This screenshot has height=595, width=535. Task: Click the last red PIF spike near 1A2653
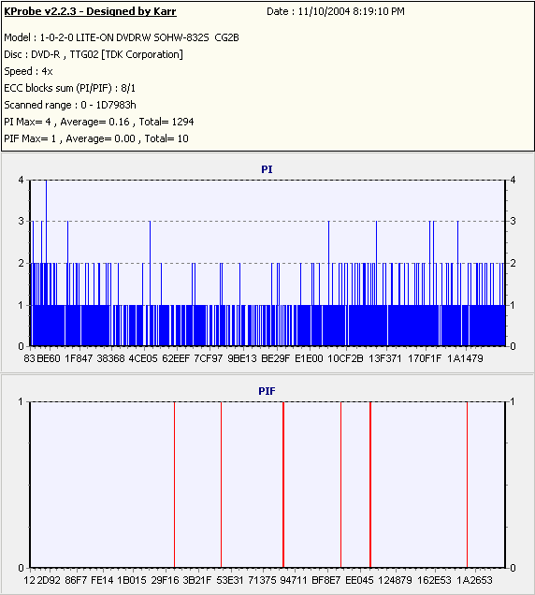(467, 485)
